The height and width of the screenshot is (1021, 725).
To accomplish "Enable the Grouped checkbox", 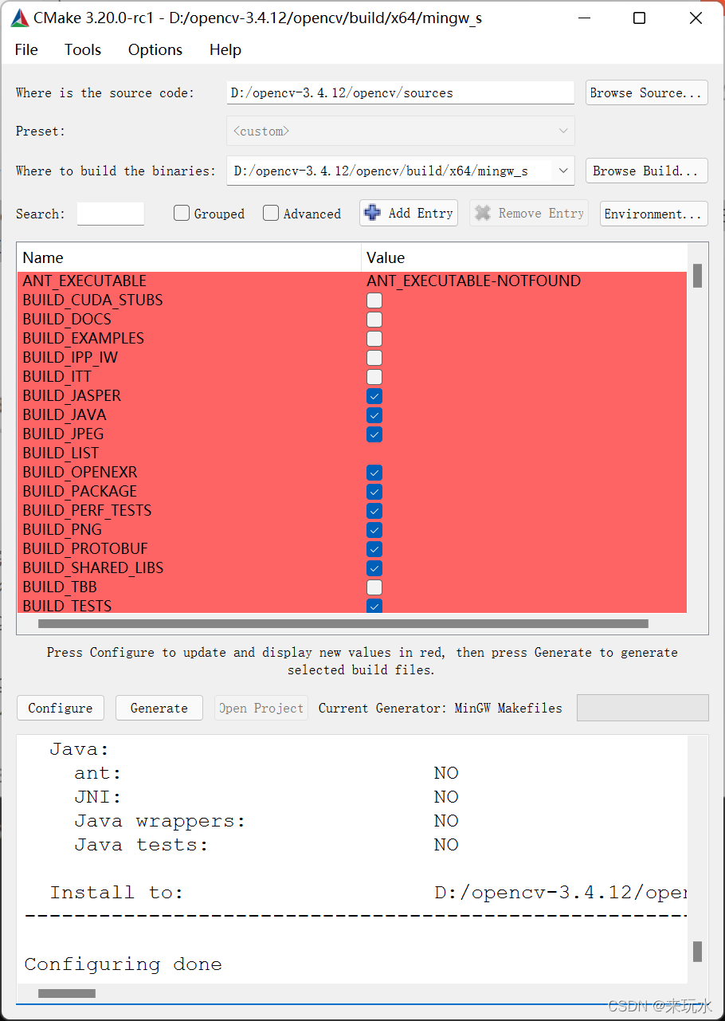I will point(182,213).
